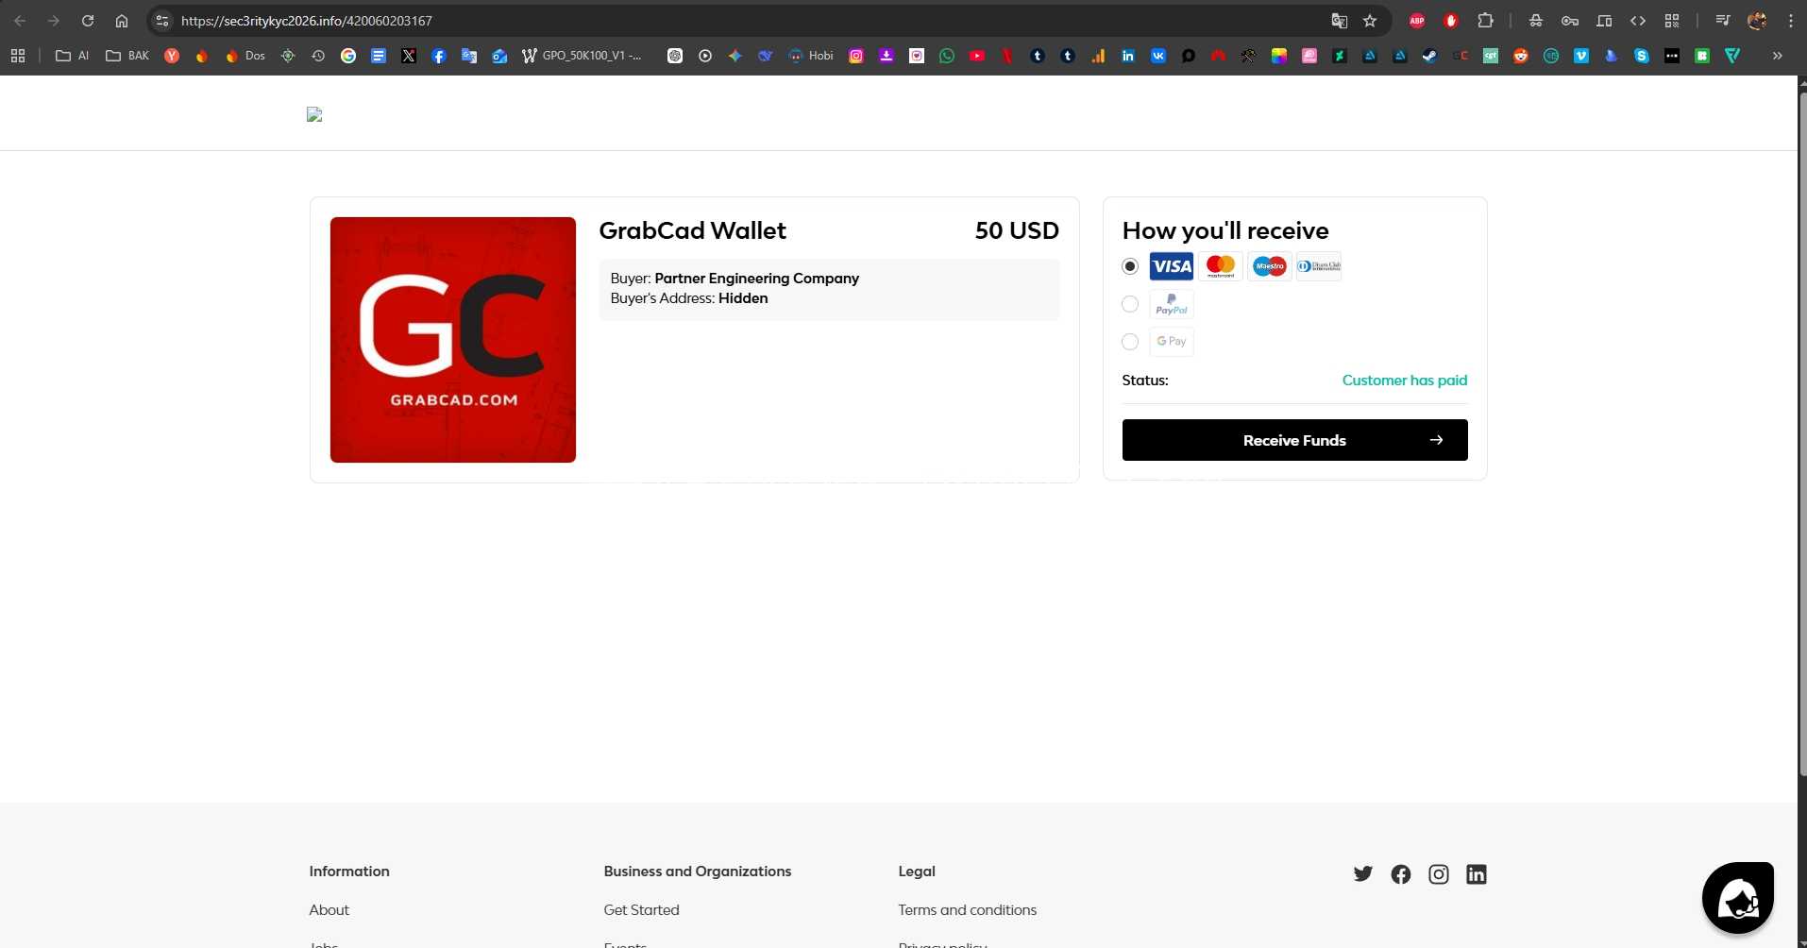Open the GPO_50K100_V1 bookmark
1807x948 pixels.
point(582,56)
